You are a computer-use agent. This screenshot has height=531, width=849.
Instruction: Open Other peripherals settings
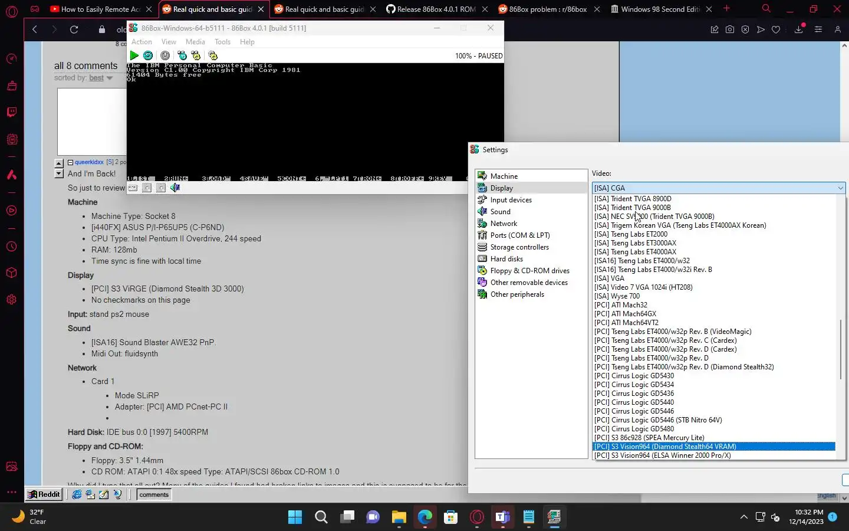pos(531,294)
